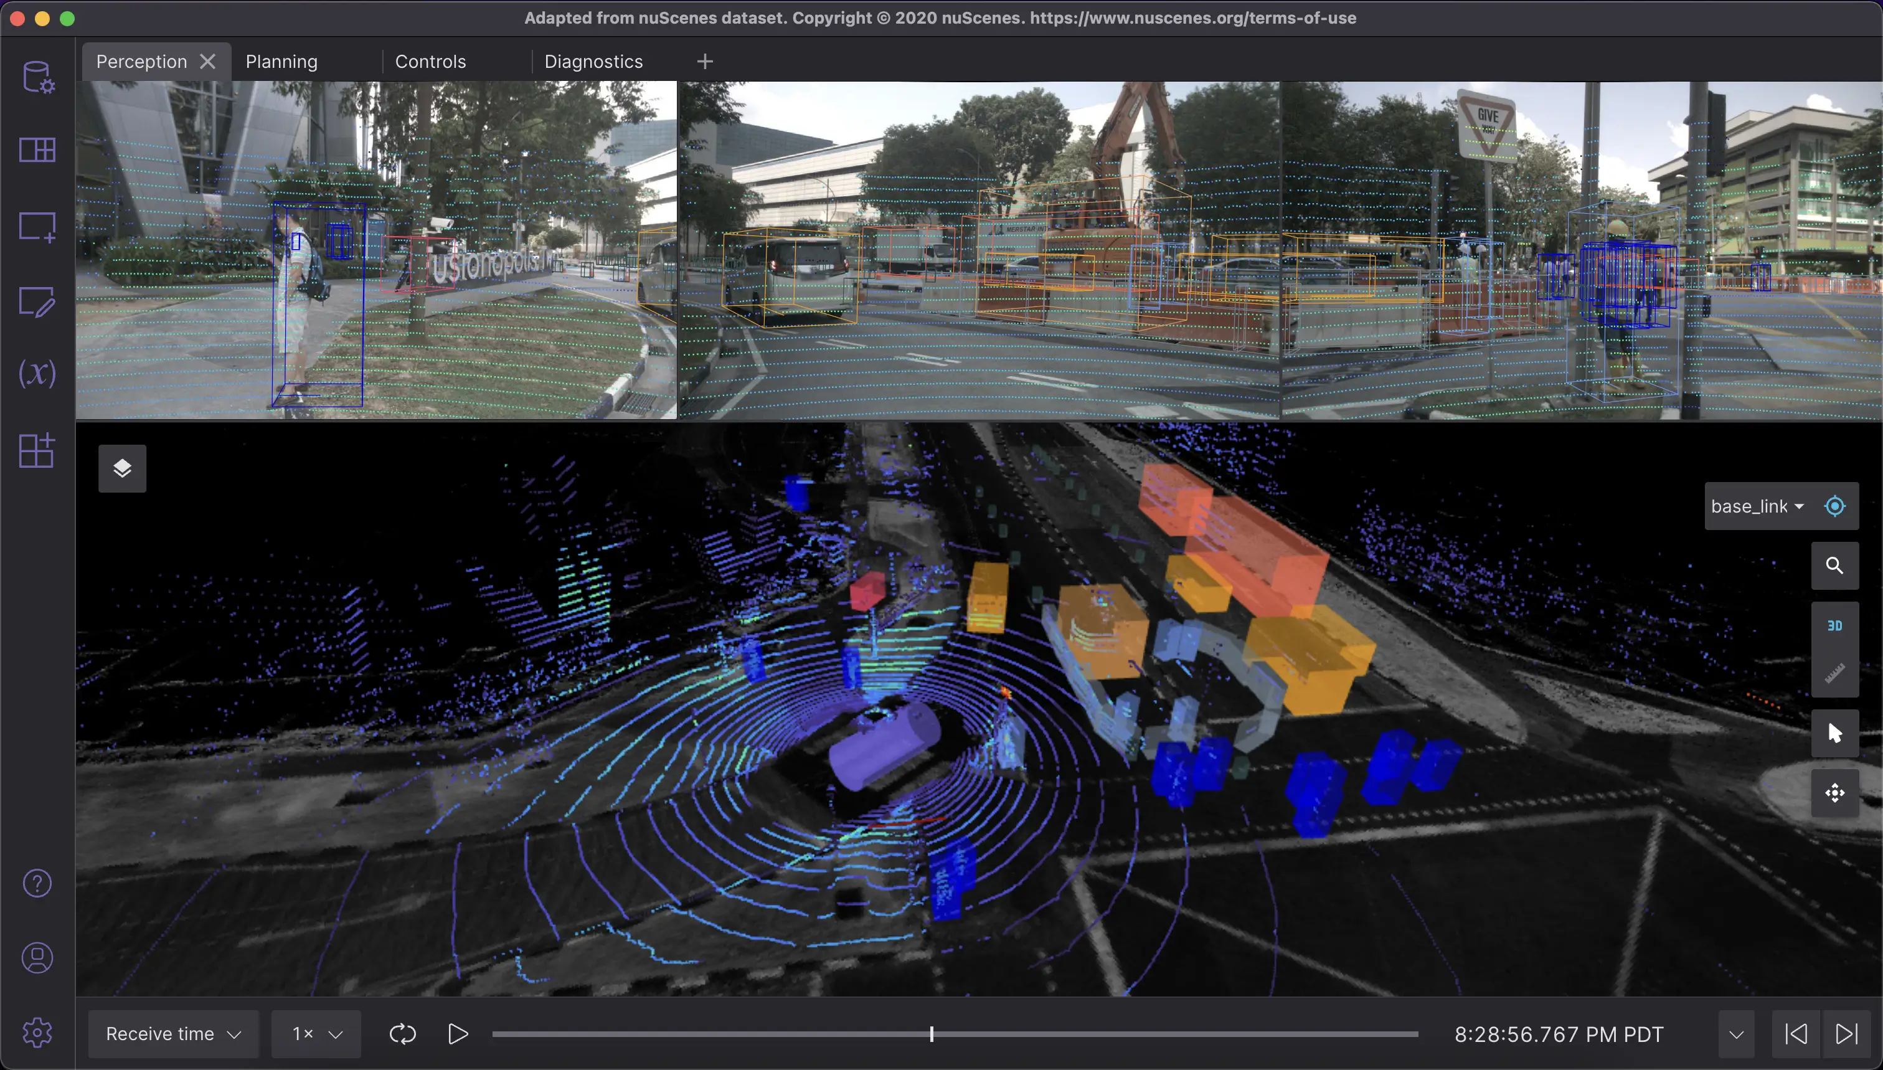Image resolution: width=1883 pixels, height=1070 pixels.
Task: Open the base_link frame dropdown
Action: [x=1757, y=506]
